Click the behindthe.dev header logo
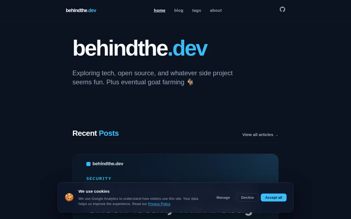This screenshot has height=219, width=351. (x=81, y=10)
